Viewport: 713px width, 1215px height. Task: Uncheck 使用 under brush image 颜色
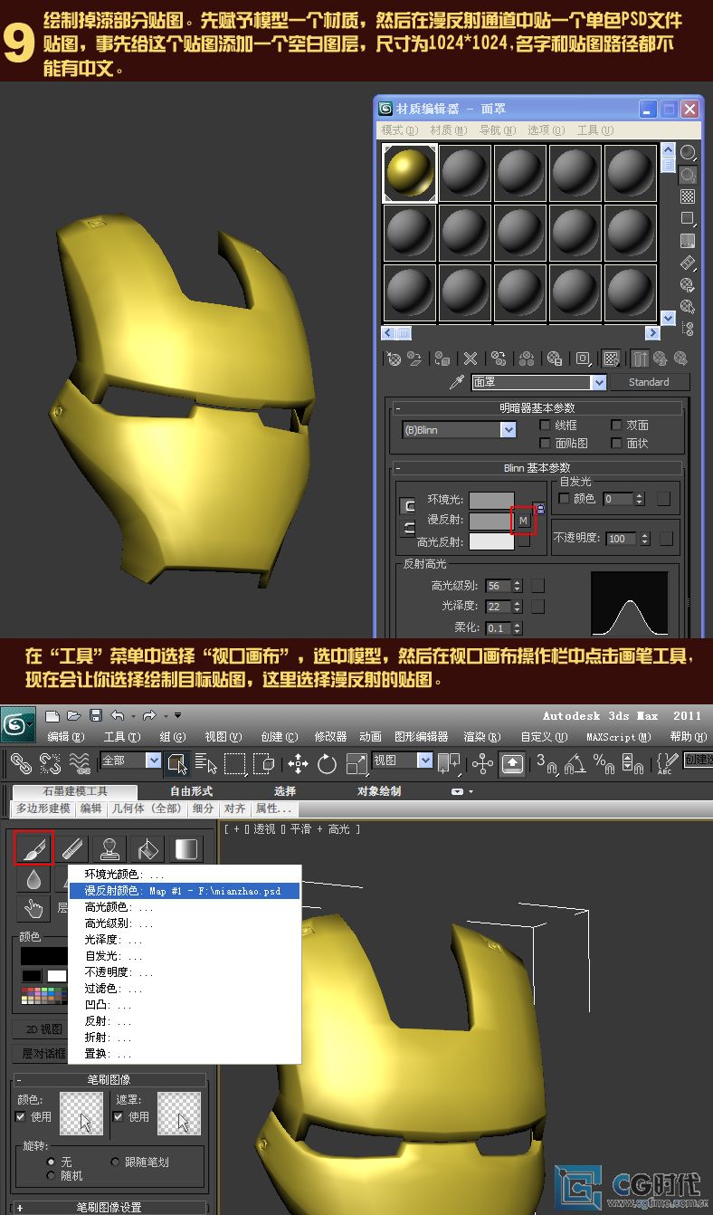pyautogui.click(x=21, y=1116)
